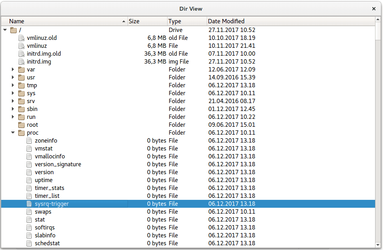Expand the tmp folder

point(13,85)
